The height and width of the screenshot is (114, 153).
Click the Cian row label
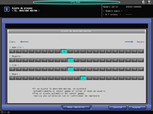(x=14, y=65)
